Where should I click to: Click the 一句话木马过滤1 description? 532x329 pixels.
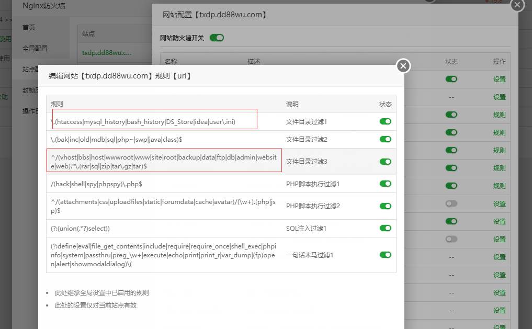(310, 255)
